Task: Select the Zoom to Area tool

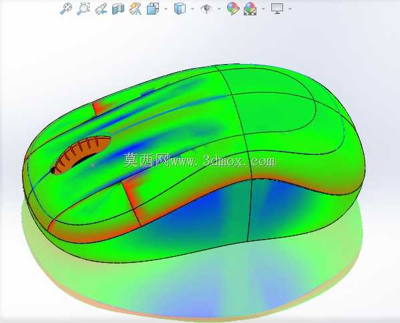Action: click(83, 9)
